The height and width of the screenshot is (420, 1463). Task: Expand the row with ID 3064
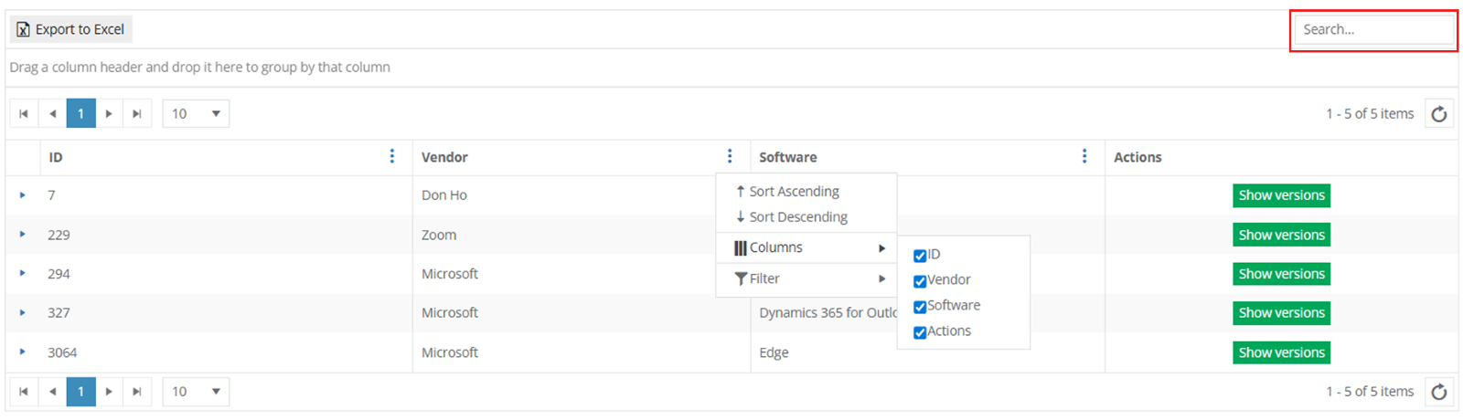coord(23,352)
